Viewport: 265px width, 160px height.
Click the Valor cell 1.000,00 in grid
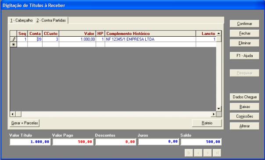77,39
